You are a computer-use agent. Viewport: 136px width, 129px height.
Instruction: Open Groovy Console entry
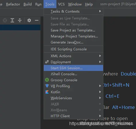[73, 80]
